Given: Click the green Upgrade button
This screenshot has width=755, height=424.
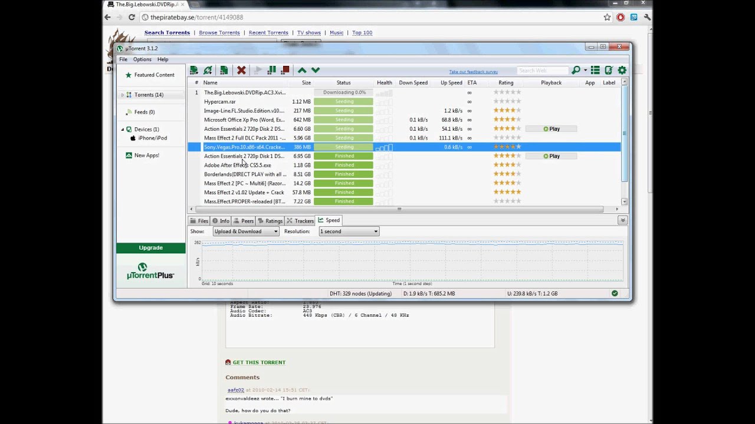Looking at the screenshot, I should 150,248.
